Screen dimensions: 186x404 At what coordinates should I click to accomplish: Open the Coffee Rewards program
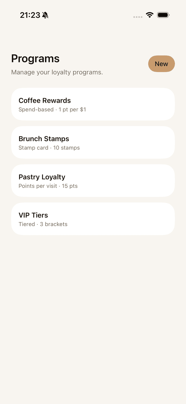[x=93, y=104]
